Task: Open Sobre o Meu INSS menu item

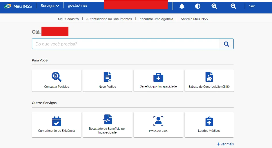Action: tap(194, 19)
